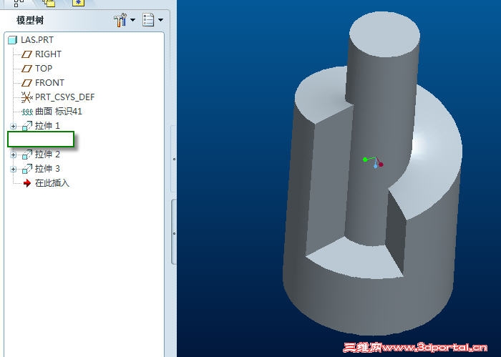The width and height of the screenshot is (501, 357).
Task: Open the dropdown arrow beside the Show list icon
Action: pyautogui.click(x=161, y=20)
